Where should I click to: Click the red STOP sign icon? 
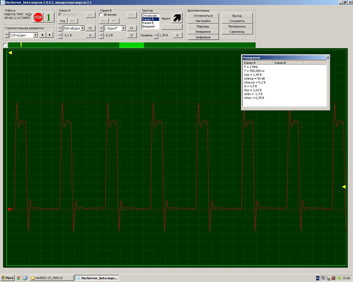[38, 18]
